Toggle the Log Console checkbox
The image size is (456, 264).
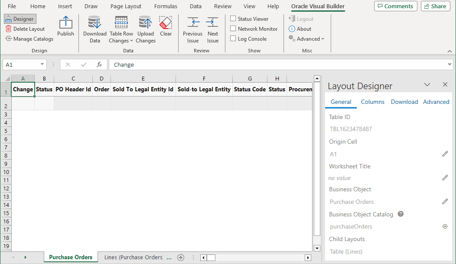coord(233,39)
